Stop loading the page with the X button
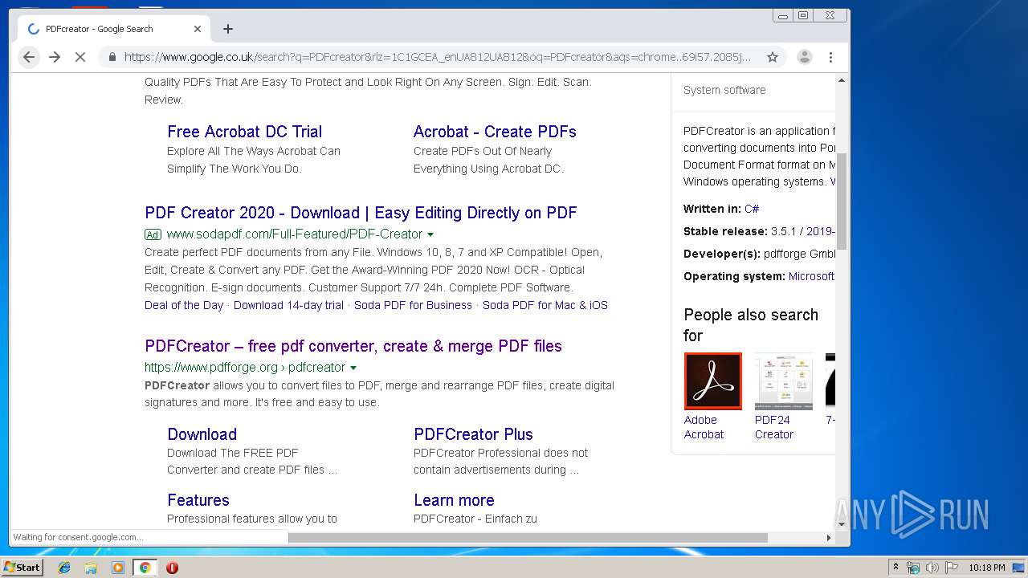Screen dimensions: 1028x578 [x=80, y=57]
